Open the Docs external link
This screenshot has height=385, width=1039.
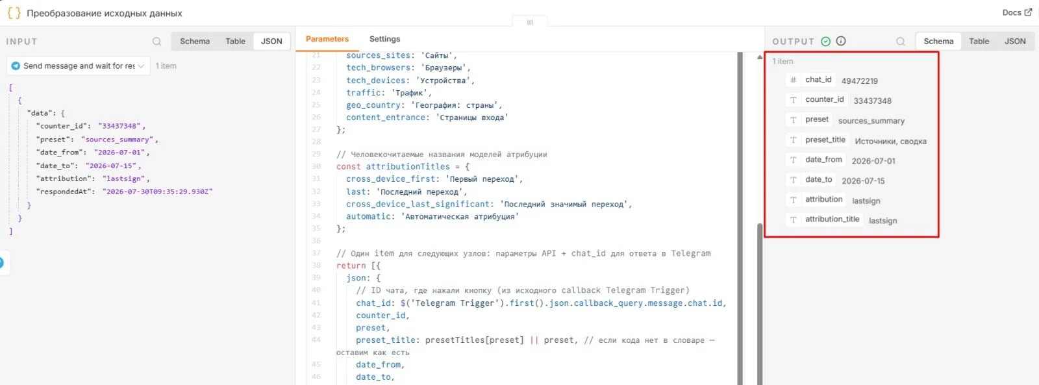[x=1017, y=12]
